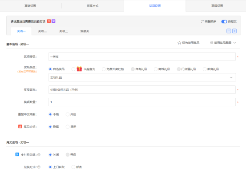Select the 奖项一 prize tab

21,31
